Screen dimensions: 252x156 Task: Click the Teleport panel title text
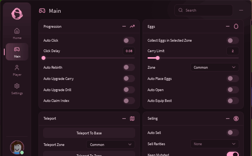[50, 119]
